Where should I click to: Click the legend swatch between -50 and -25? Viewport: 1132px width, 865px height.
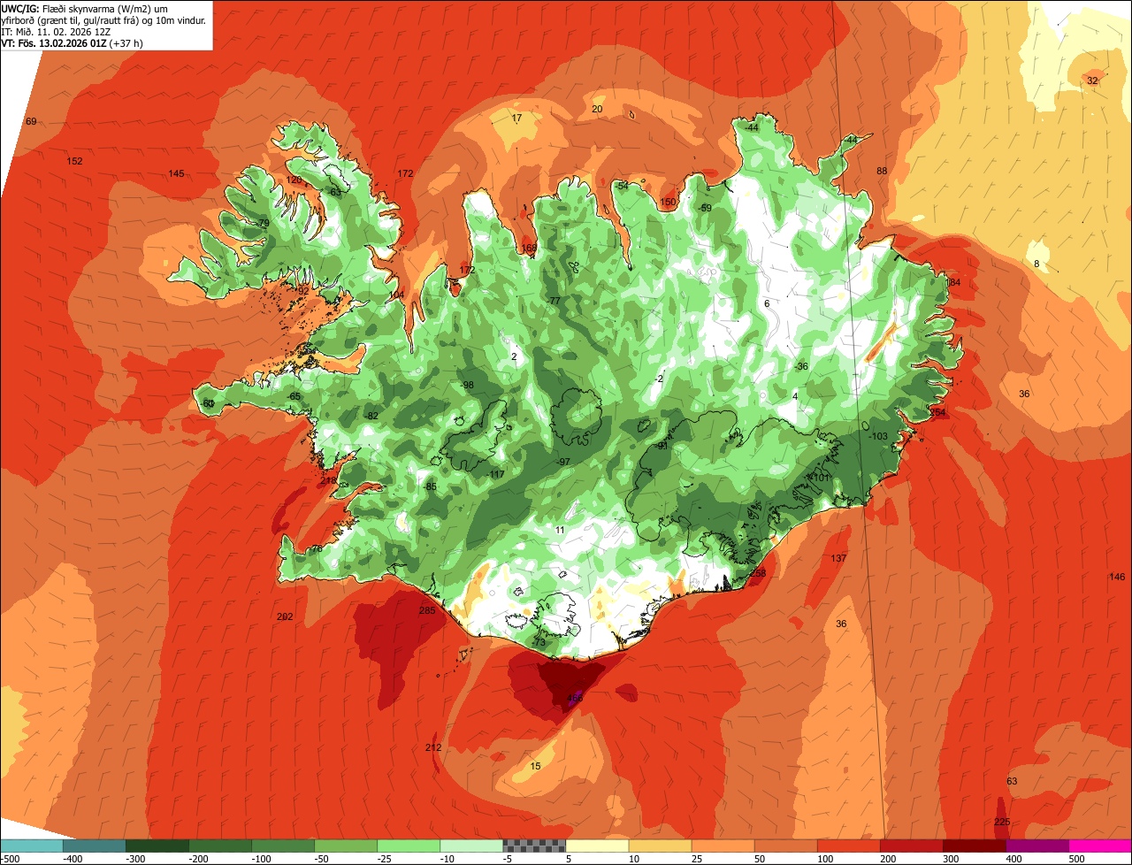click(x=346, y=846)
